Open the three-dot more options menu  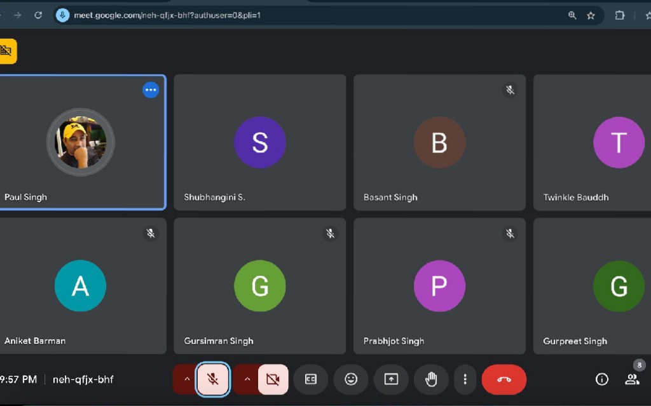[465, 379]
